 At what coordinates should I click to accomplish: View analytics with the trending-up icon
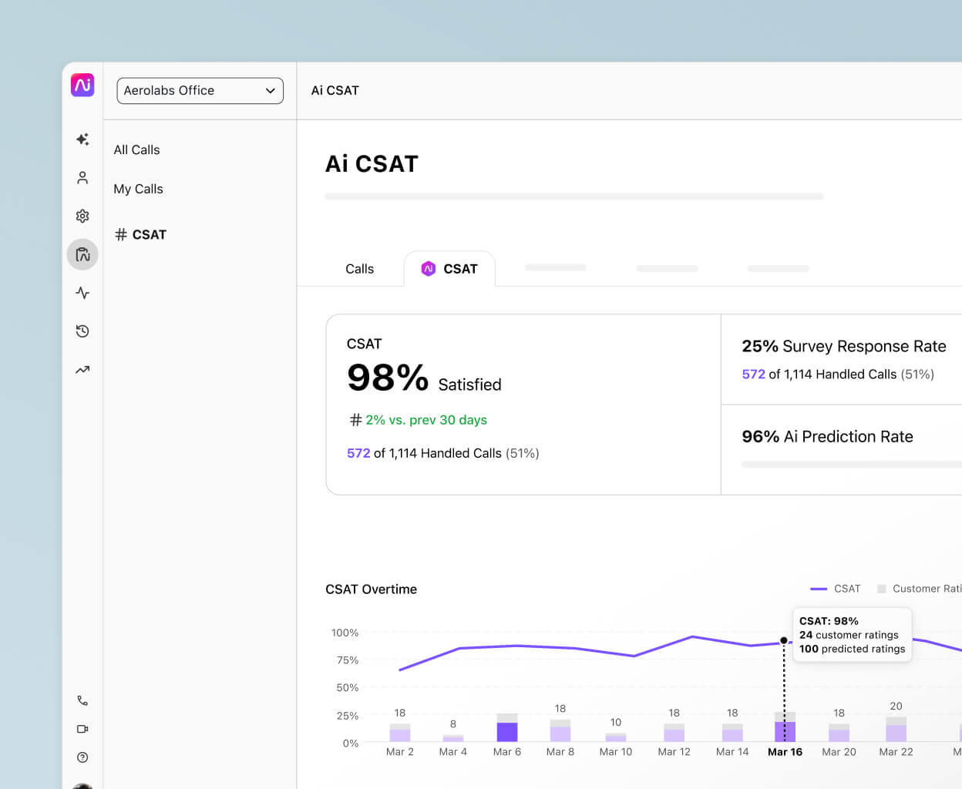82,370
